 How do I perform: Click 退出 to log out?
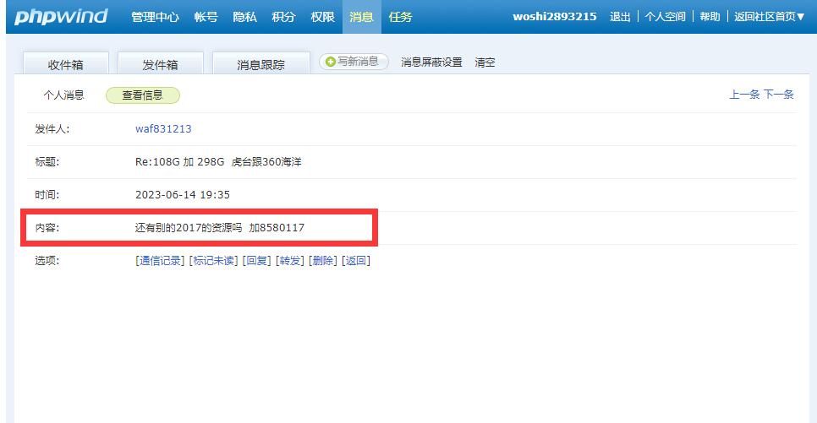[x=620, y=17]
